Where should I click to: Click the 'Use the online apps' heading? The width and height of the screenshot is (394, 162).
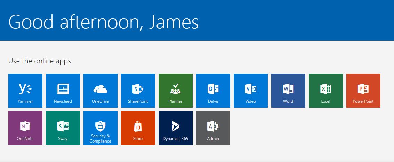[x=39, y=61]
